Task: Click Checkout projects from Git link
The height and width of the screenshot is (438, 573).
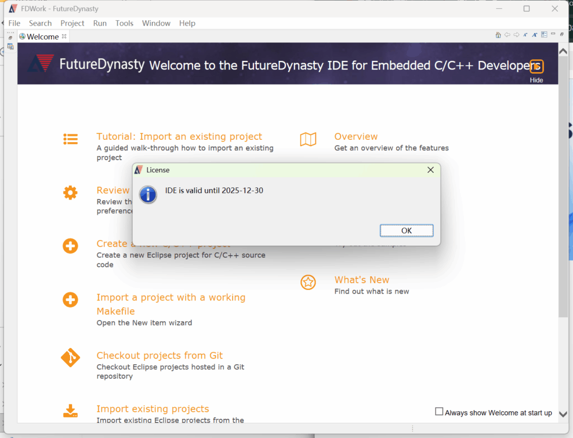Action: (x=159, y=355)
